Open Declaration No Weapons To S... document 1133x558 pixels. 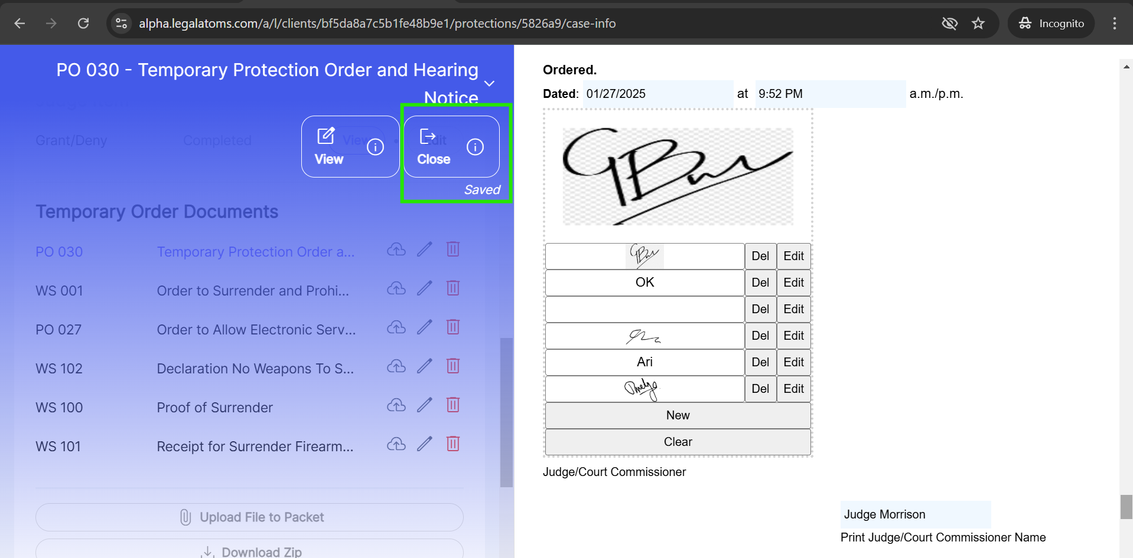point(255,369)
